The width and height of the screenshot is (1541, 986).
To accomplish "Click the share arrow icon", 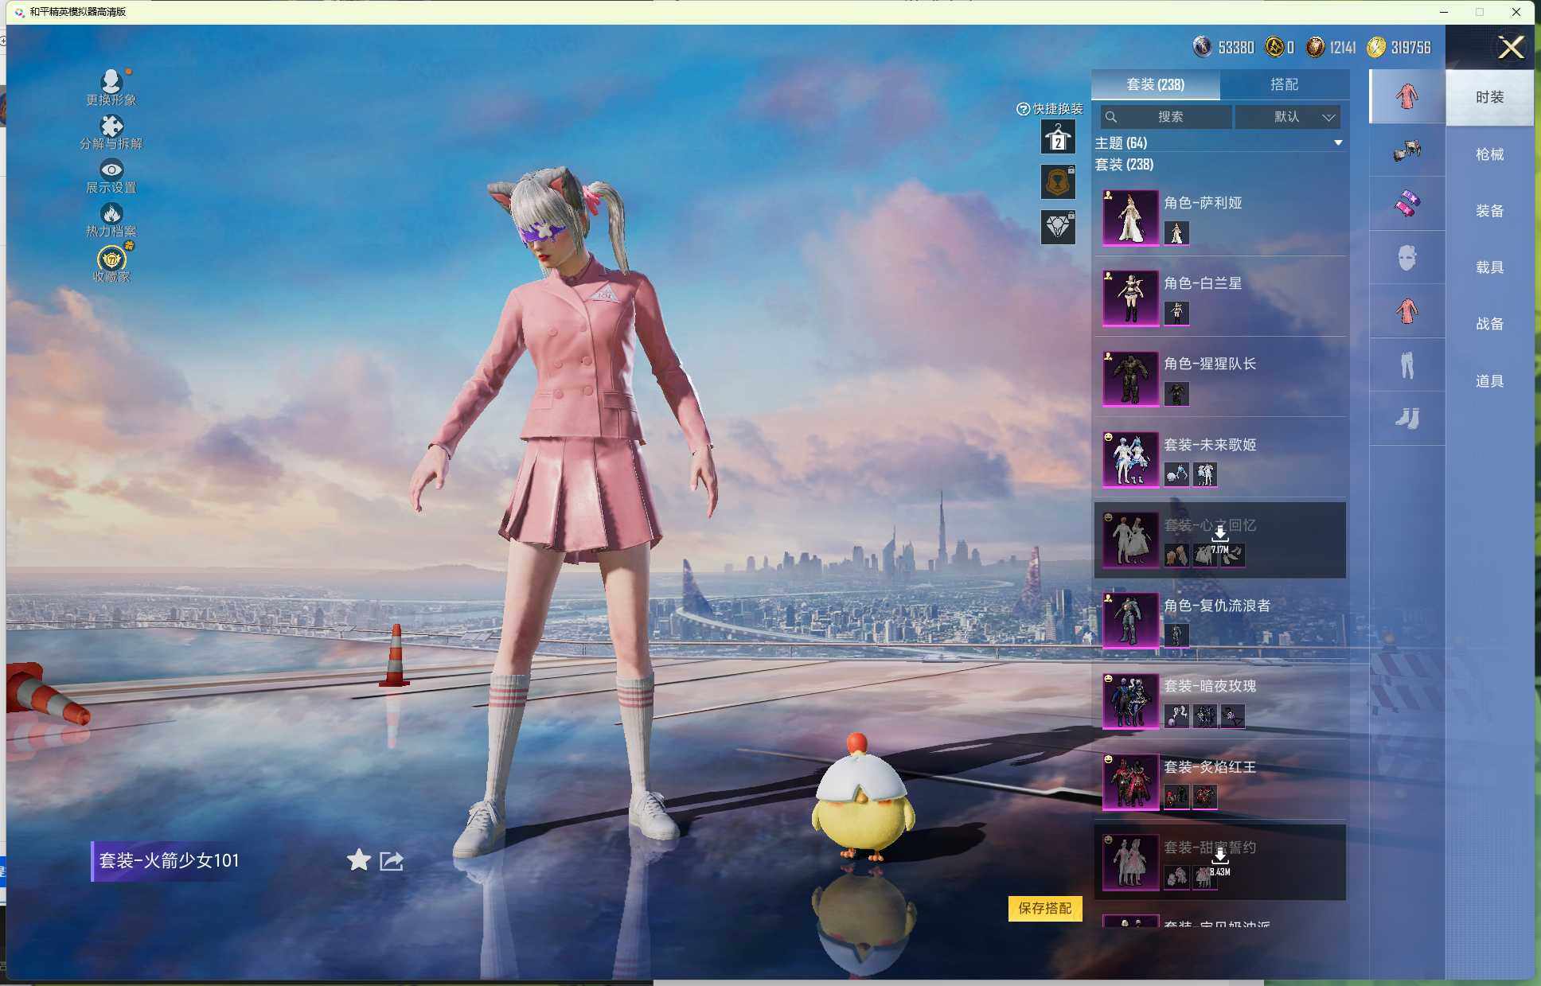I will 392,860.
